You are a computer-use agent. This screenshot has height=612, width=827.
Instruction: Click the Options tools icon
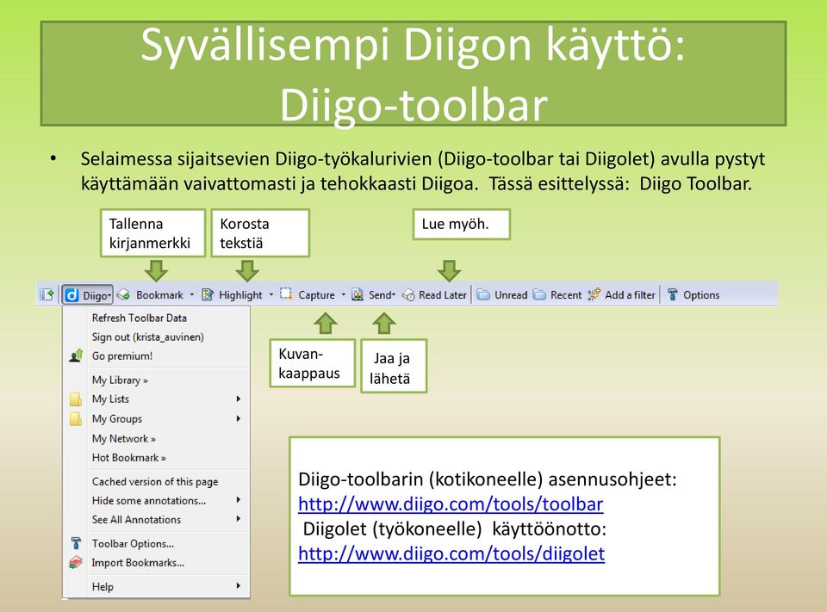point(673,294)
